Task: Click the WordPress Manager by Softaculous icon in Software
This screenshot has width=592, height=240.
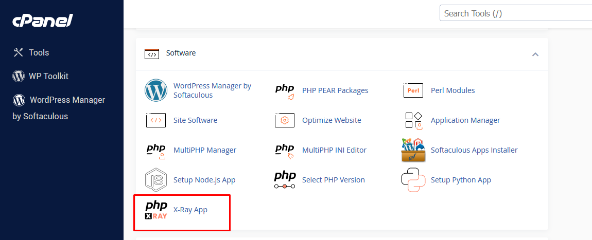Action: pyautogui.click(x=156, y=90)
